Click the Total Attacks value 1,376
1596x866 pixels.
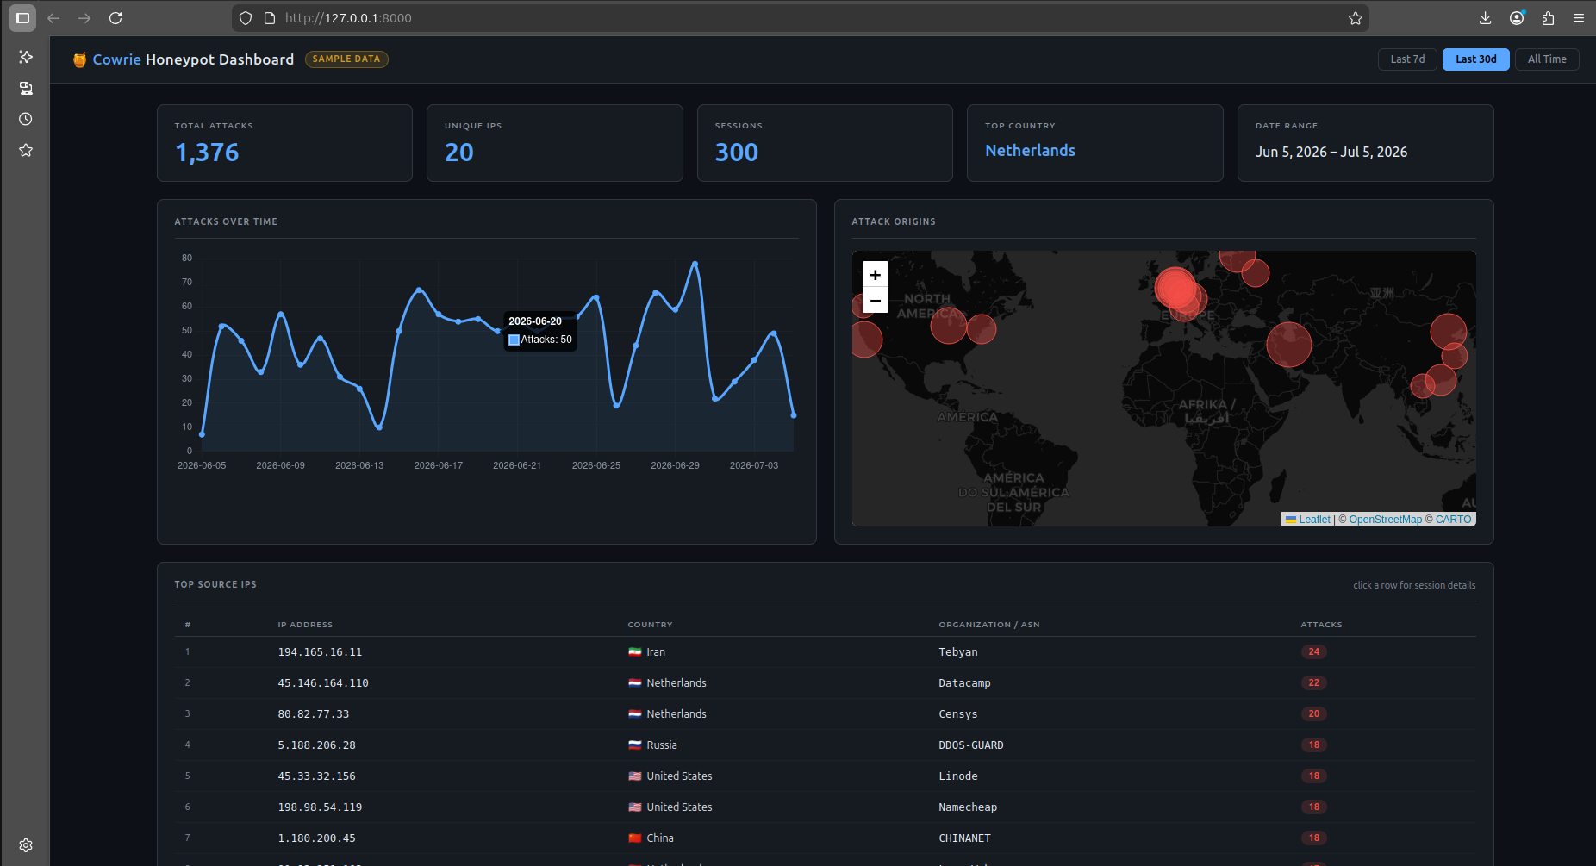click(207, 153)
